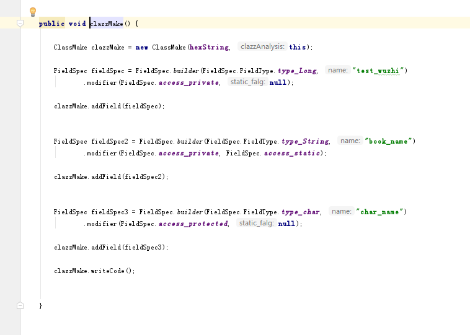Click the name: hint before "char_name"
This screenshot has width=470, height=335.
342,212
